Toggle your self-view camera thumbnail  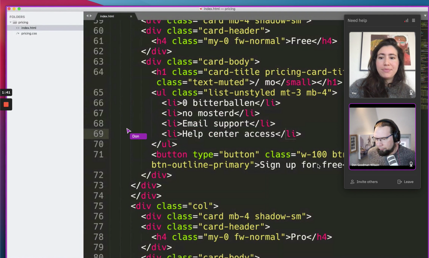tap(382, 65)
